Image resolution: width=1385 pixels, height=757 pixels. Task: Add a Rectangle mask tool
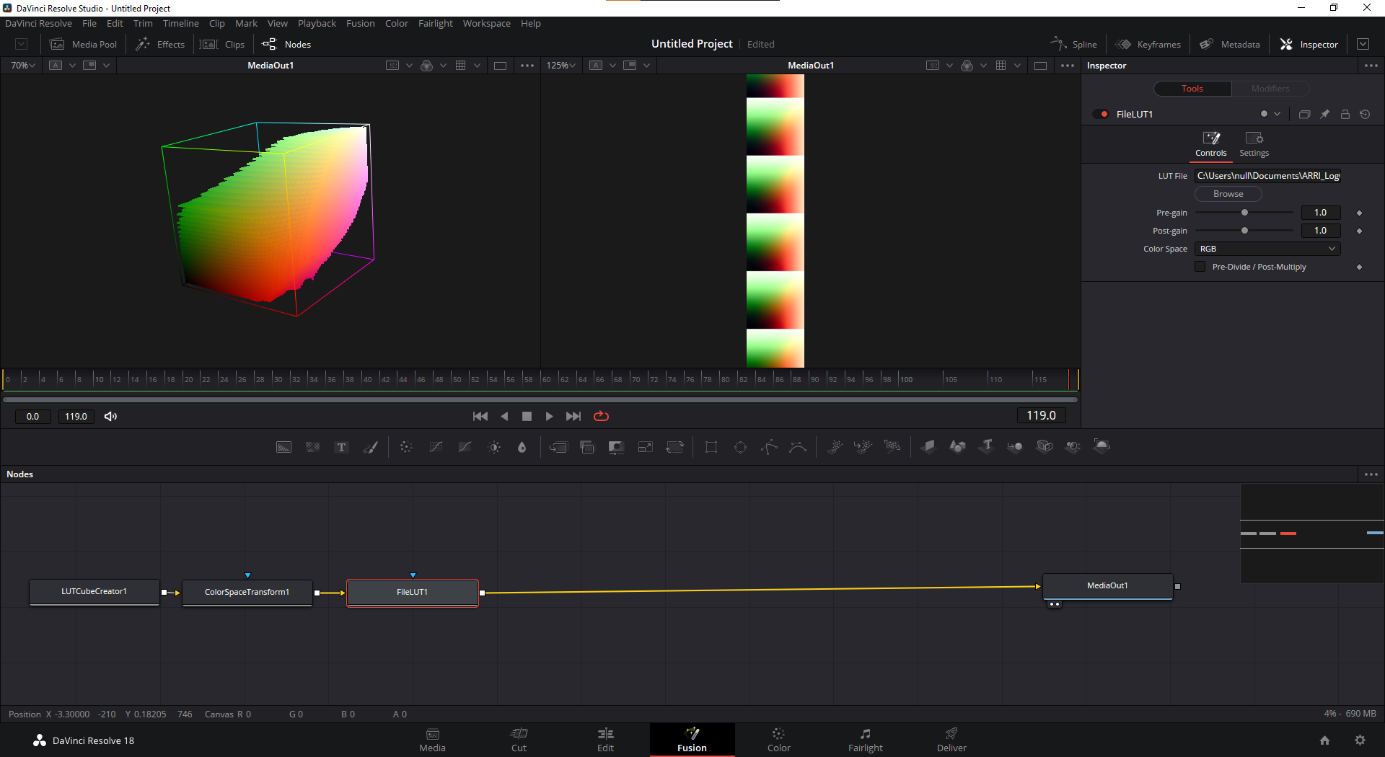[711, 448]
